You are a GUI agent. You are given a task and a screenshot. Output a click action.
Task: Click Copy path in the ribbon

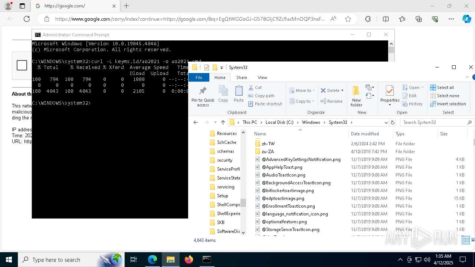(261, 96)
